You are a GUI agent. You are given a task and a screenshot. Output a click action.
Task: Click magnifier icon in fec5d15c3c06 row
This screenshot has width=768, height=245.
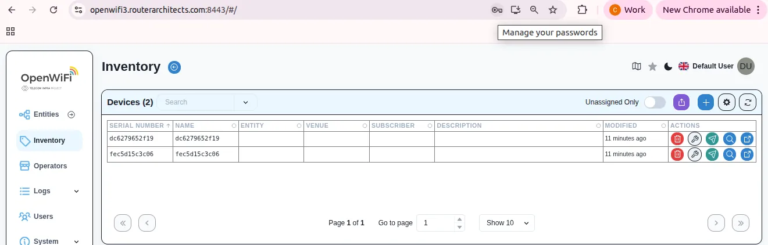point(730,154)
